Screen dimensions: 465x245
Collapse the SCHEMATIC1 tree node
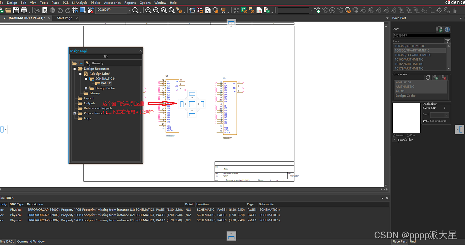tap(86, 79)
